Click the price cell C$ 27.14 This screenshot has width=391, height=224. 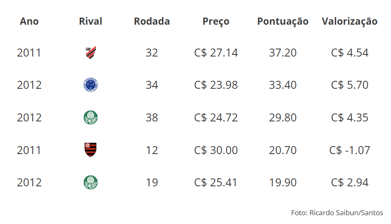click(x=216, y=53)
